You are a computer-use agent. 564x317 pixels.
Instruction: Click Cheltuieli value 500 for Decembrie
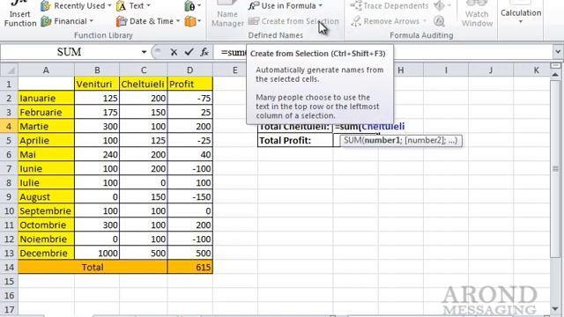[144, 253]
